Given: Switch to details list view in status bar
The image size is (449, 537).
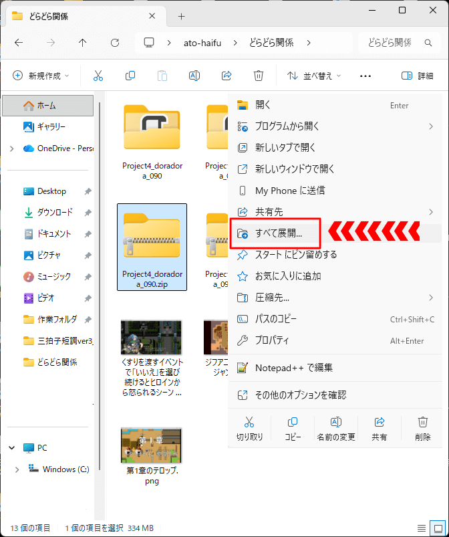Looking at the screenshot, I should point(421,527).
